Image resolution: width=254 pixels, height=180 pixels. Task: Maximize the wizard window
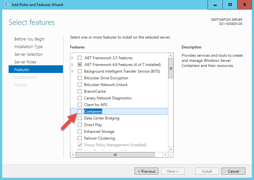pos(230,5)
